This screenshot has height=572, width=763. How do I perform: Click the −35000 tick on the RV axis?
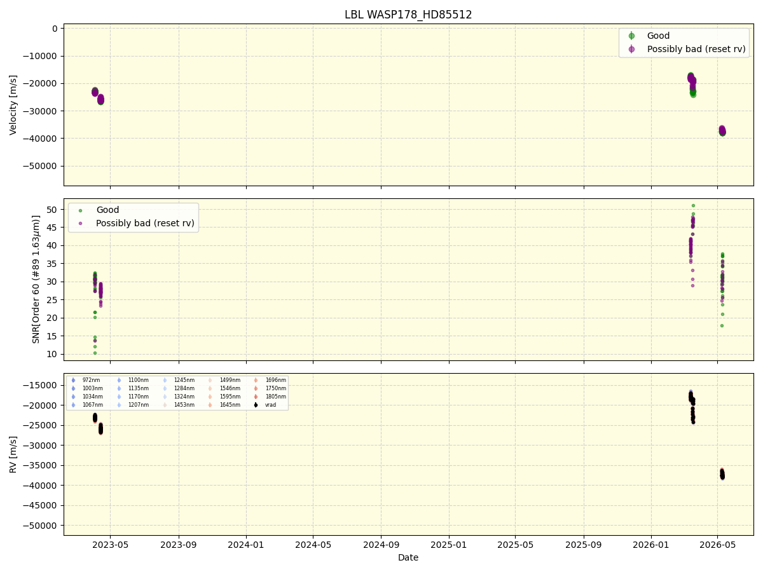[41, 466]
